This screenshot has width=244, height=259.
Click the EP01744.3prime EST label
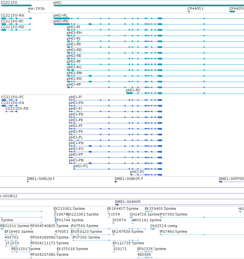(69, 220)
